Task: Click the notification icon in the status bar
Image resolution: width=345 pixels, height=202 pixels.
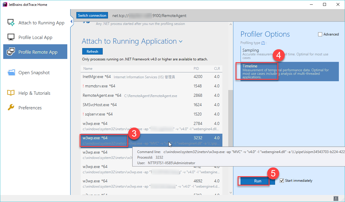Action: (x=336, y=198)
